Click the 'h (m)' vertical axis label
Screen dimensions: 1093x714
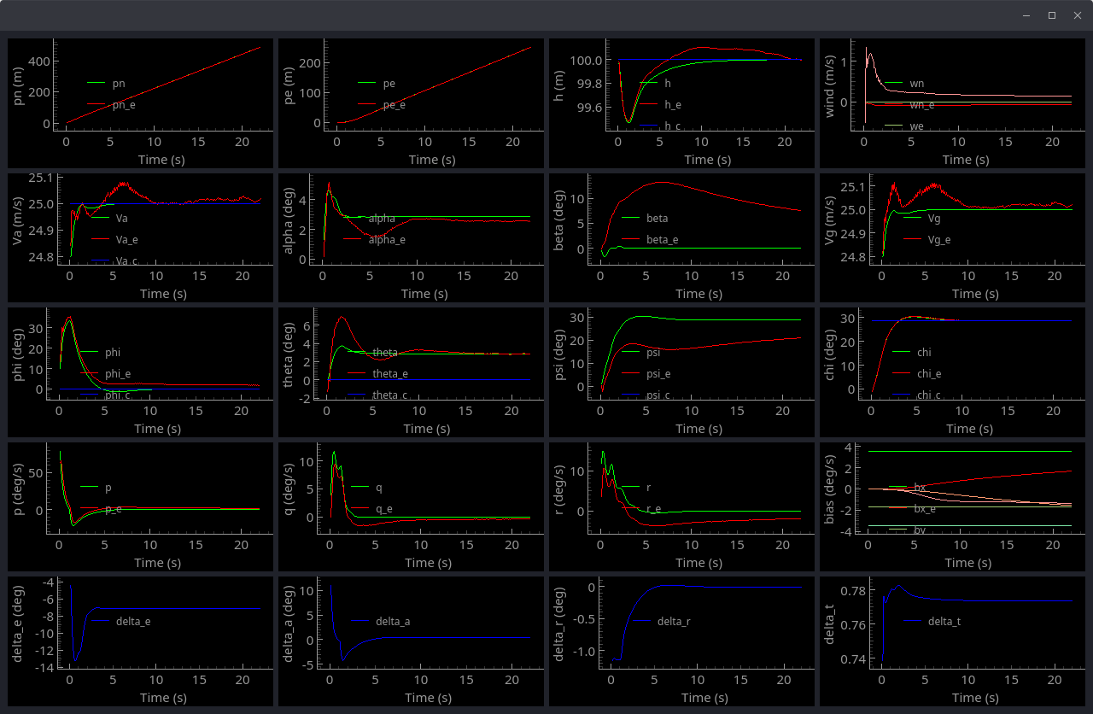click(x=559, y=85)
